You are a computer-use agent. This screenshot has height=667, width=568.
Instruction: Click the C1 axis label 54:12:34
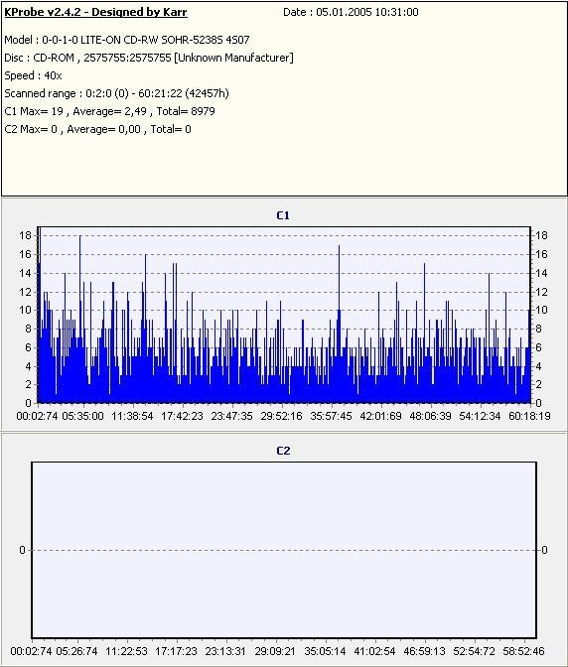(480, 416)
